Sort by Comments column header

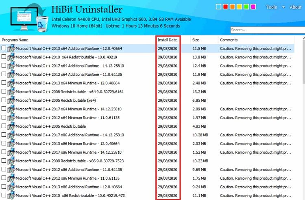229,40
